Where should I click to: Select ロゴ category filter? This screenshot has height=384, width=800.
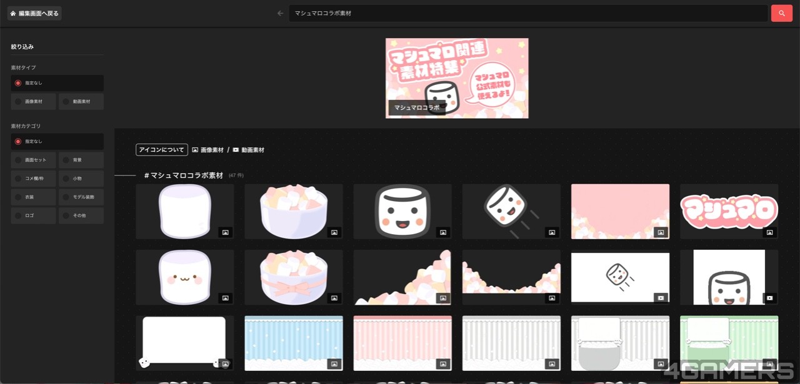point(34,215)
